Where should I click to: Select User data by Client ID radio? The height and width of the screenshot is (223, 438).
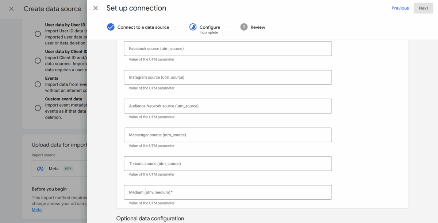point(38,60)
